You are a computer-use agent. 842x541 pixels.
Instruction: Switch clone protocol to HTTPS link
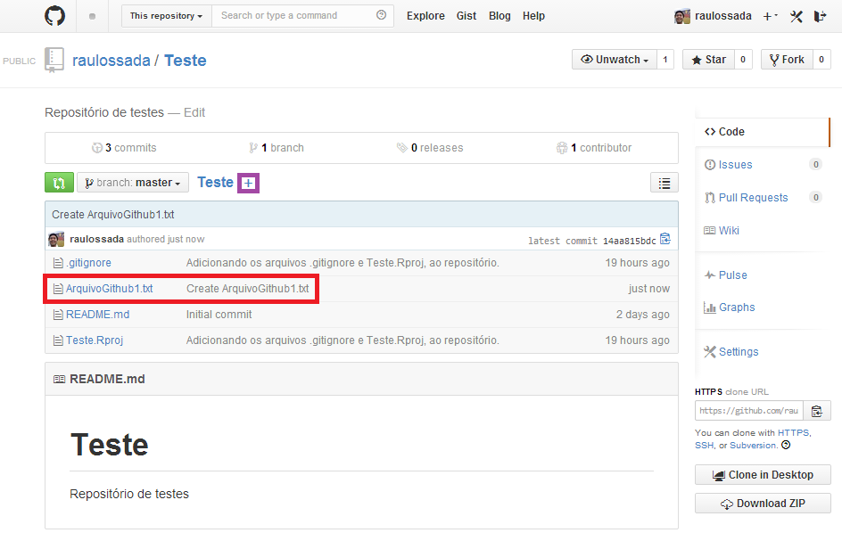point(793,432)
